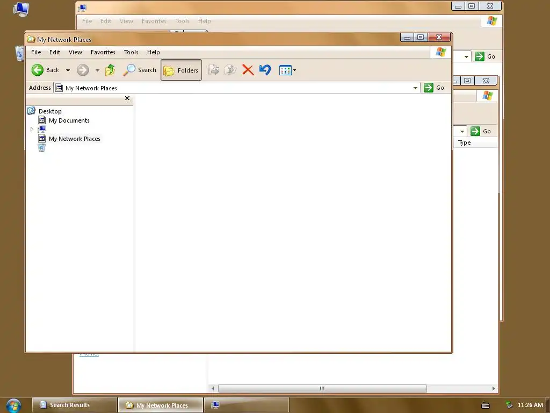This screenshot has height=413, width=550.
Task: Click the keyboard tray icon
Action: [486, 405]
